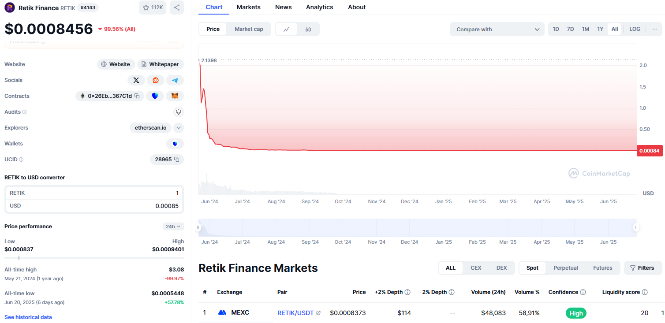Set chart range to 1Y
The width and height of the screenshot is (665, 323).
[x=600, y=29]
